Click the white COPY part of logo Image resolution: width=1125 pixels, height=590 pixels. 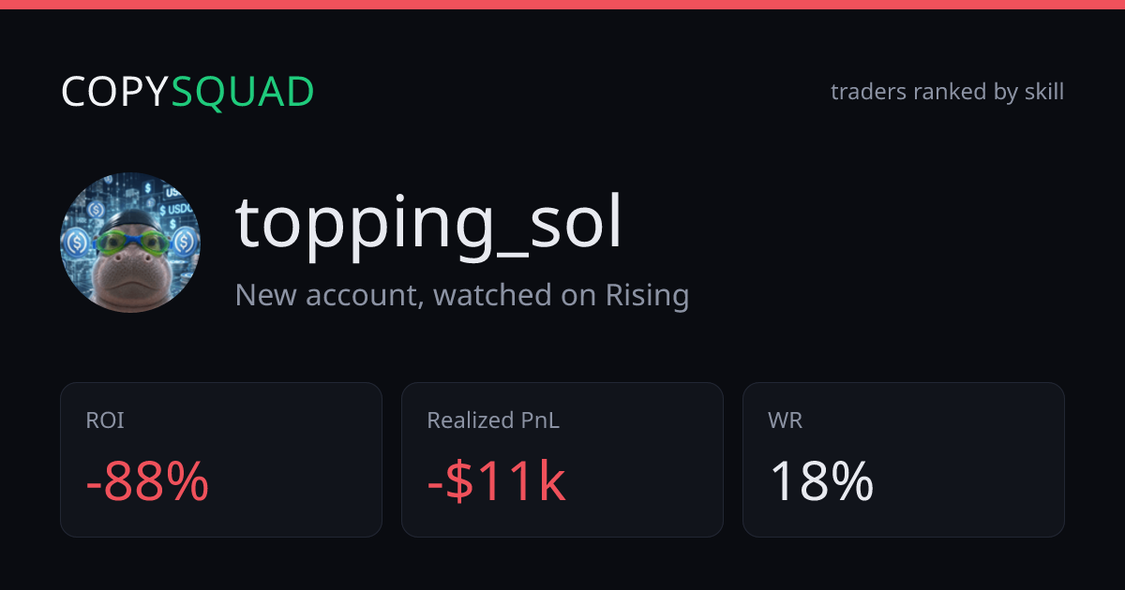coord(116,92)
